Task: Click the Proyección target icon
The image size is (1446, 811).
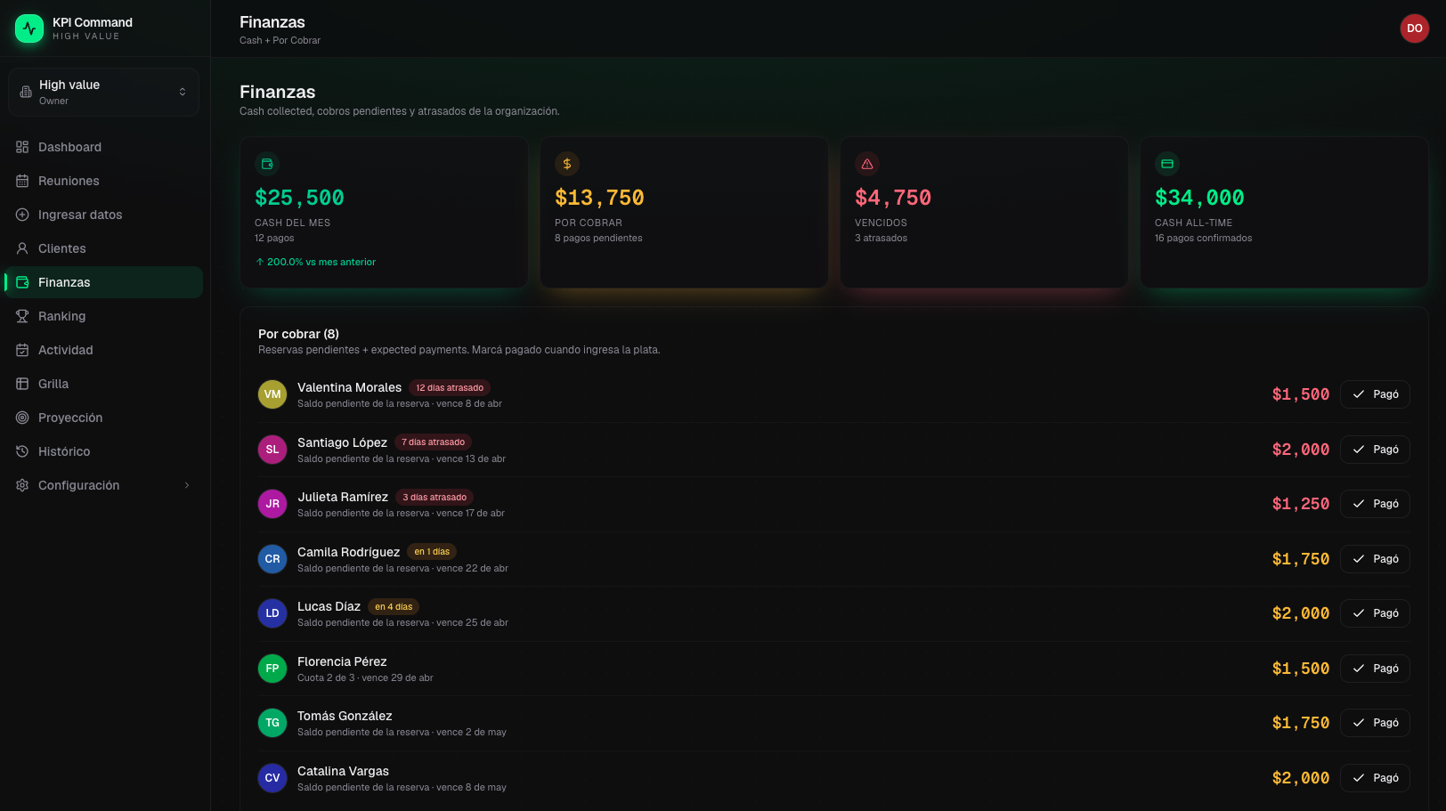Action: point(22,418)
